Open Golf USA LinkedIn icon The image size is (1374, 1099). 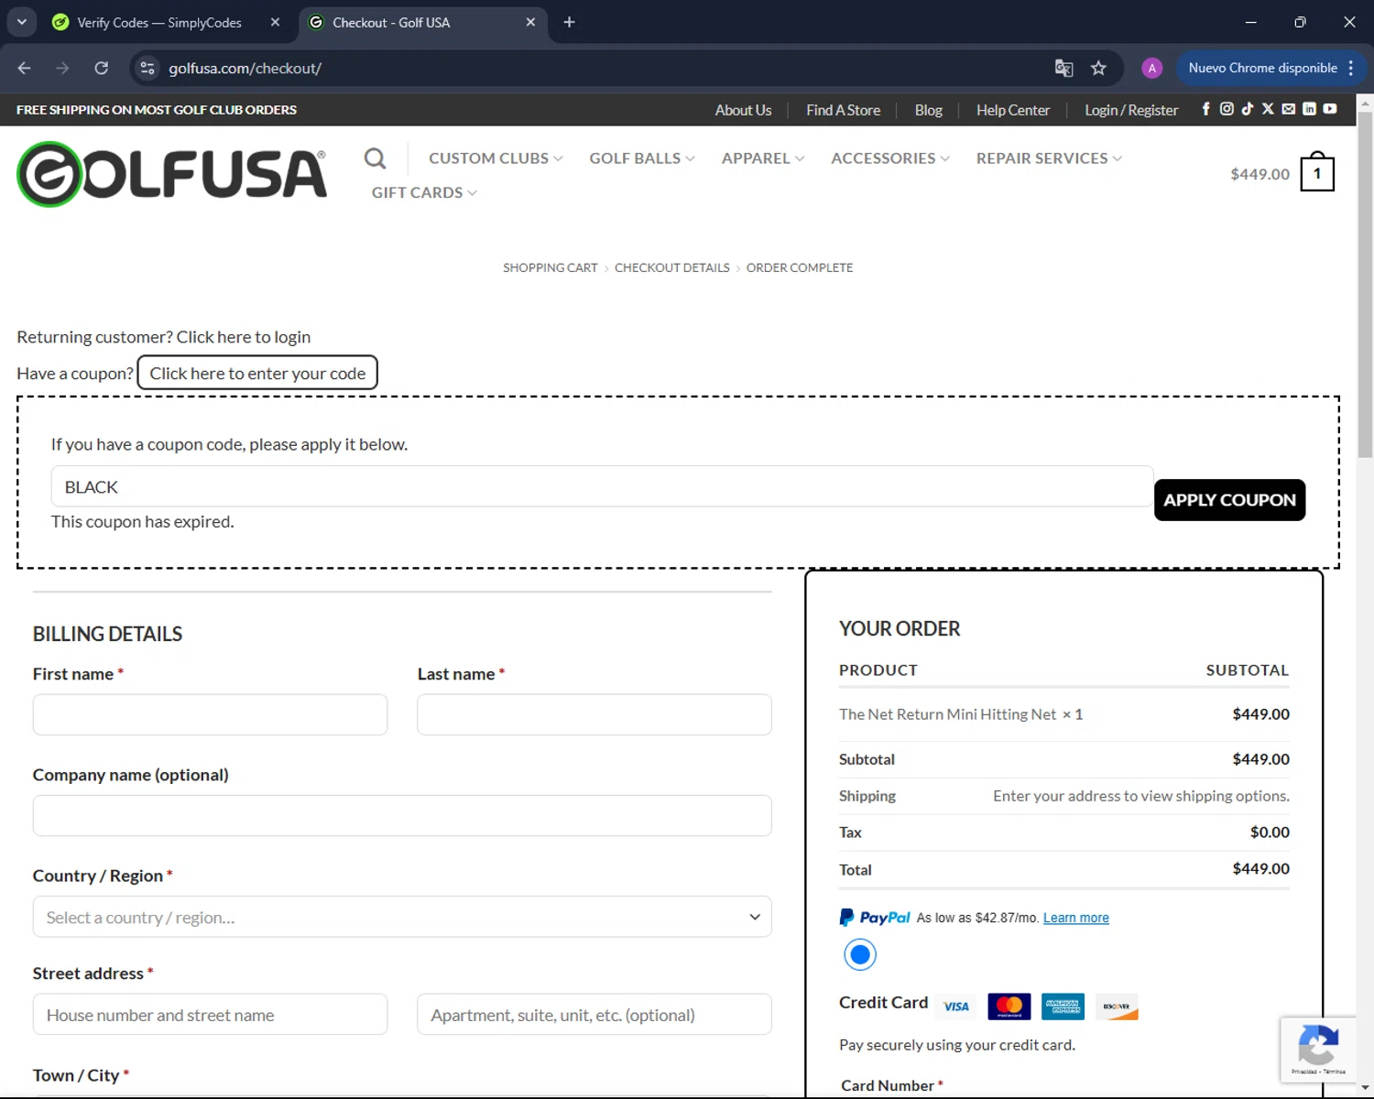point(1310,109)
